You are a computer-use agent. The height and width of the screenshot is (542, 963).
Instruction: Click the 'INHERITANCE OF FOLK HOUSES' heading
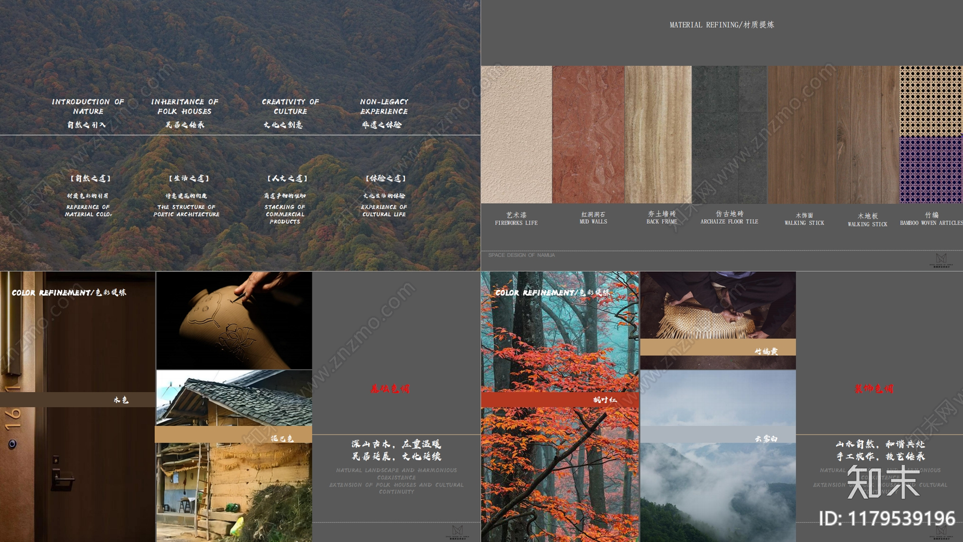[185, 106]
